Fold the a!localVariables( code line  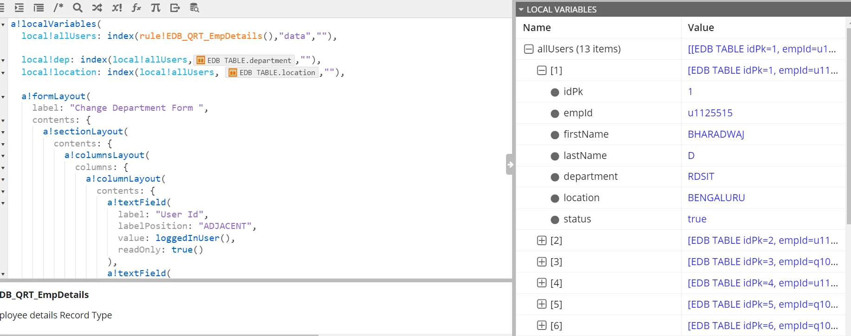coord(3,25)
